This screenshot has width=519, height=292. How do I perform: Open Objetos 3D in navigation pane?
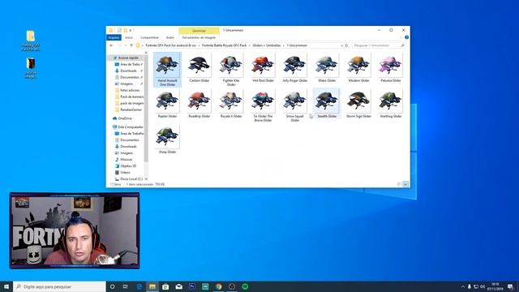(x=128, y=165)
